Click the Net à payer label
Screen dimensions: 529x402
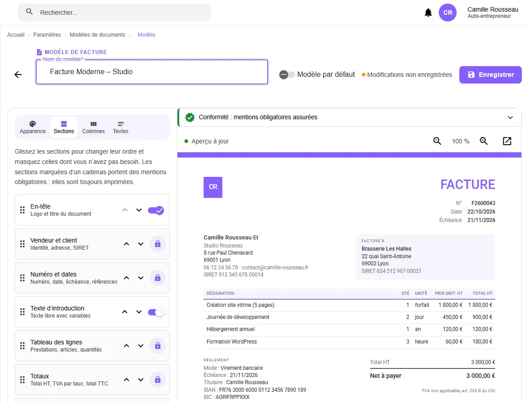click(x=386, y=376)
